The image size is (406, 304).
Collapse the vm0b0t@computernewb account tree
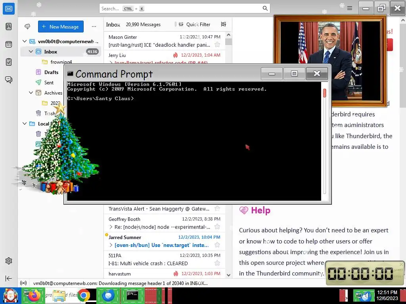pos(25,41)
